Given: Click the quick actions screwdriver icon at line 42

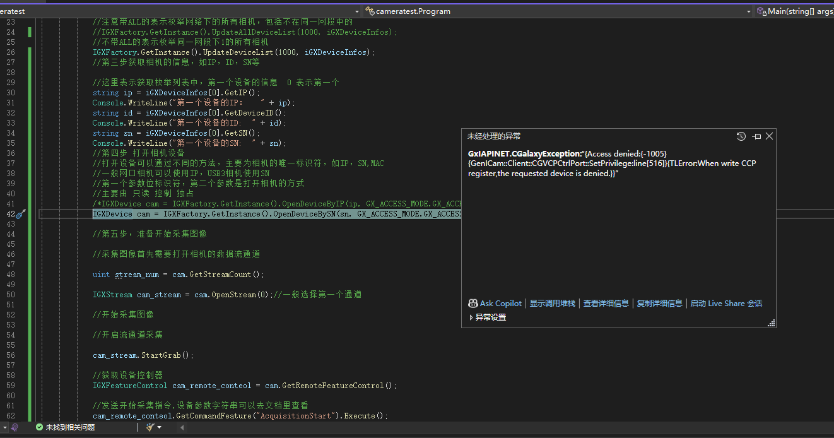Looking at the screenshot, I should point(20,215).
